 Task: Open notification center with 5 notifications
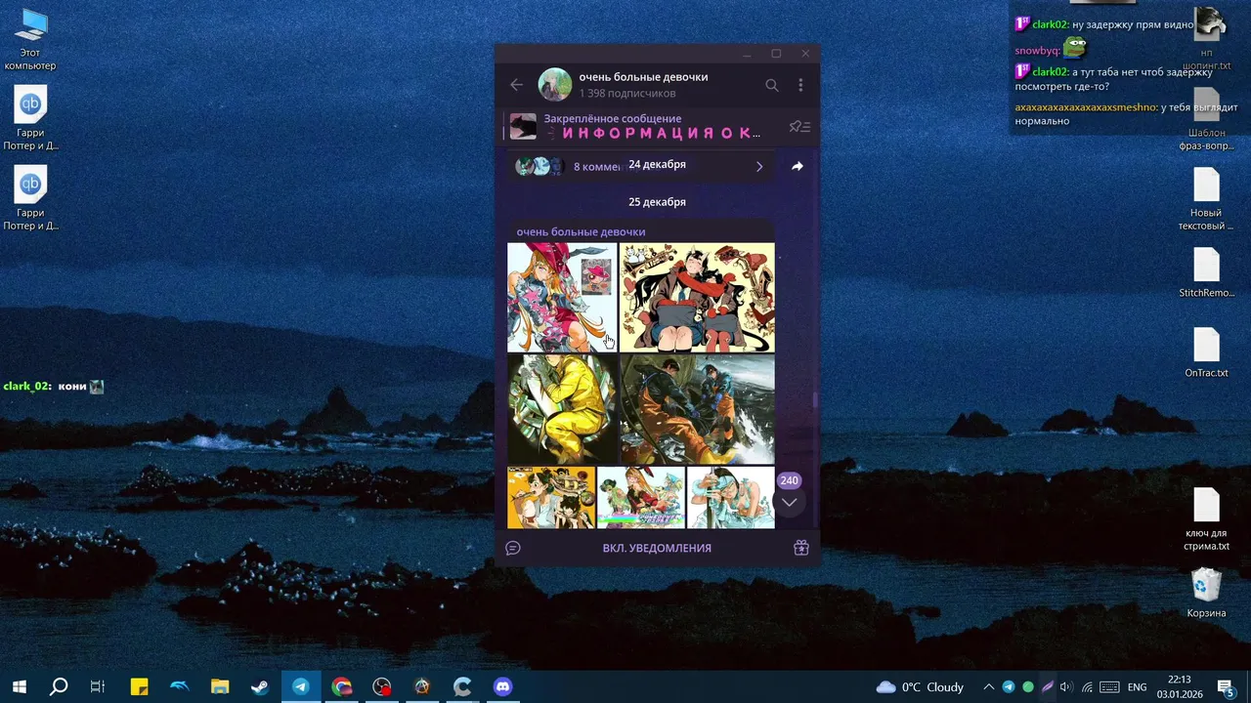click(1226, 686)
